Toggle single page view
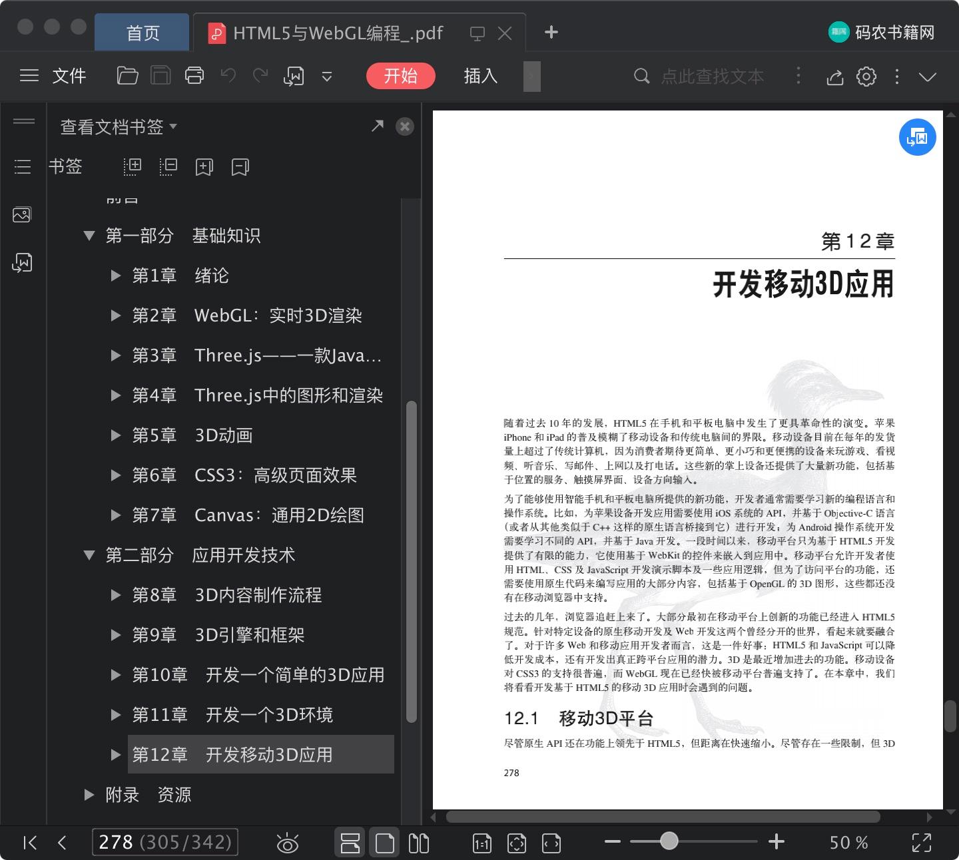Screen dimensions: 959x860 [385, 843]
